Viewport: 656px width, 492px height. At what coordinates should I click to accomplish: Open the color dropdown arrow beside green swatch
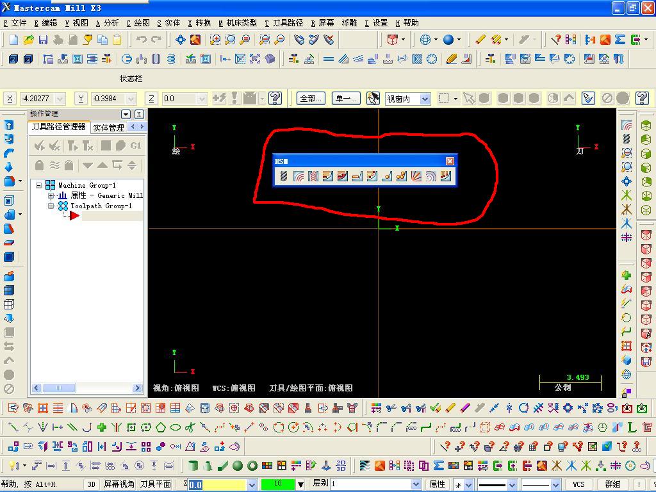pos(300,485)
